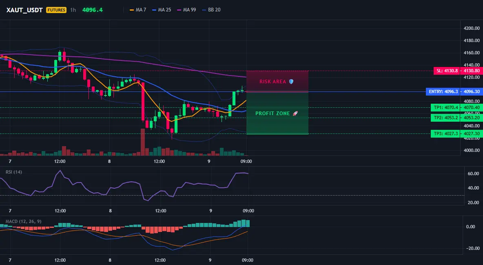483x265 pixels.
Task: Click the 4096.30 blue axis price tag
Action: tap(472, 91)
